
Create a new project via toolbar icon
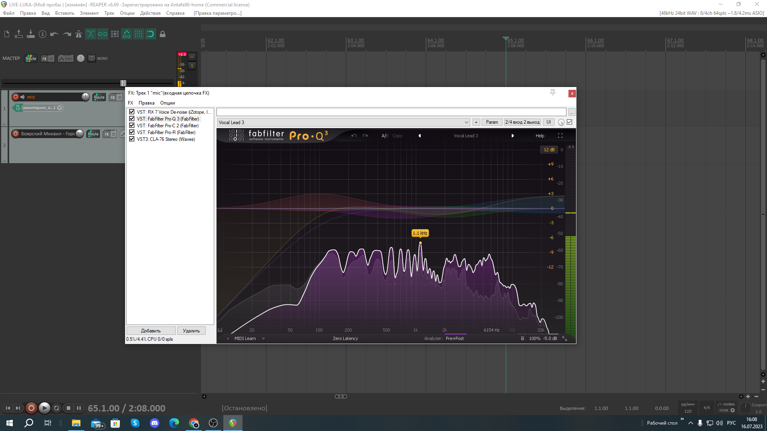point(7,34)
